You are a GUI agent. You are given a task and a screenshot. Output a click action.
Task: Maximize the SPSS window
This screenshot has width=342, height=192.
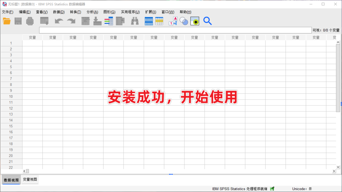coord(323,4)
